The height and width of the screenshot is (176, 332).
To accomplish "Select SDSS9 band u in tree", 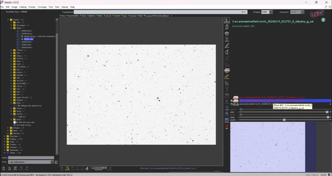I will tap(27, 31).
